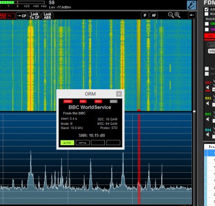Click the FAC indicator in the DRM window
Screen dimensions: 215x206
coord(83,102)
